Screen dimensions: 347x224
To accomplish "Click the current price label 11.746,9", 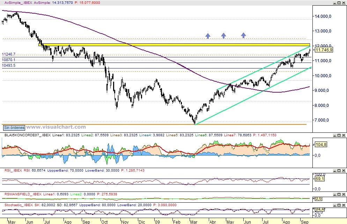I will tap(324, 50).
